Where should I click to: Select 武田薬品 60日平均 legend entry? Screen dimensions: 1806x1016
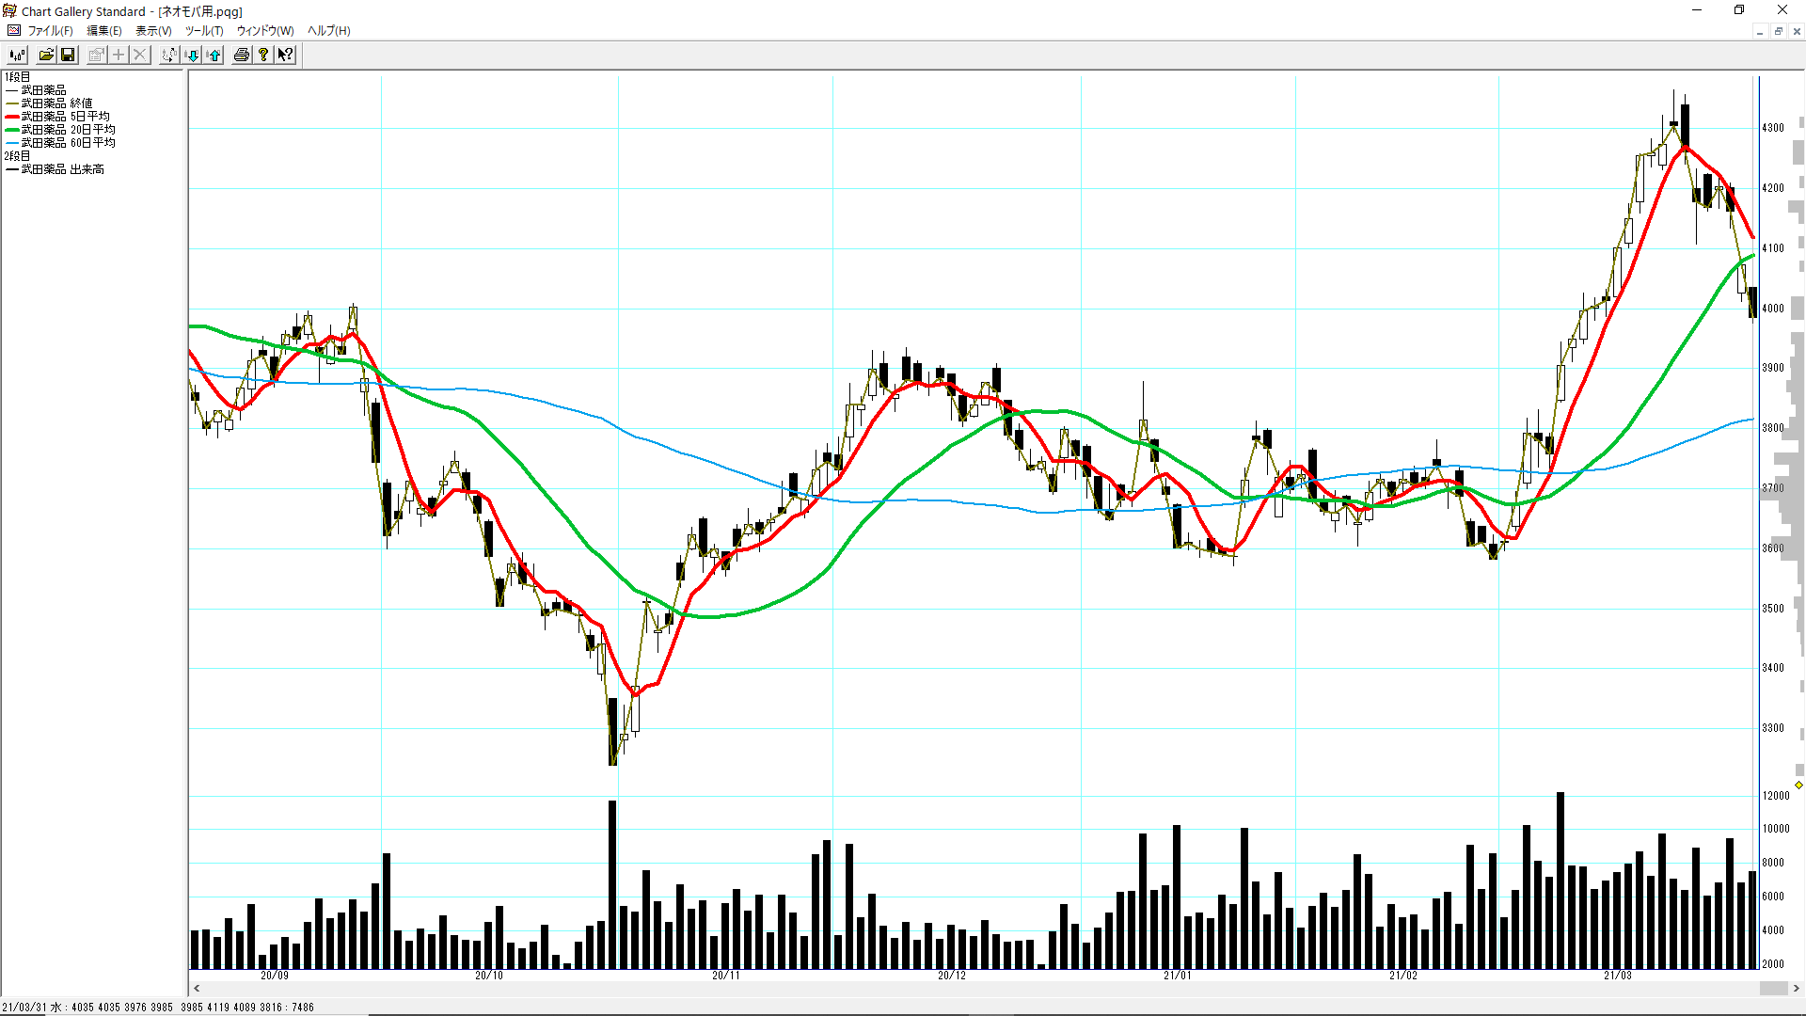[x=68, y=143]
